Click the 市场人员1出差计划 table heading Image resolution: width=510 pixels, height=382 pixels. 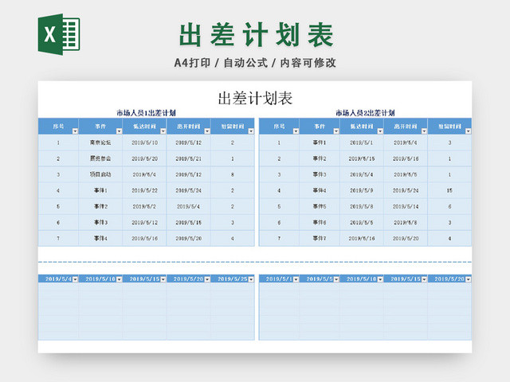146,113
